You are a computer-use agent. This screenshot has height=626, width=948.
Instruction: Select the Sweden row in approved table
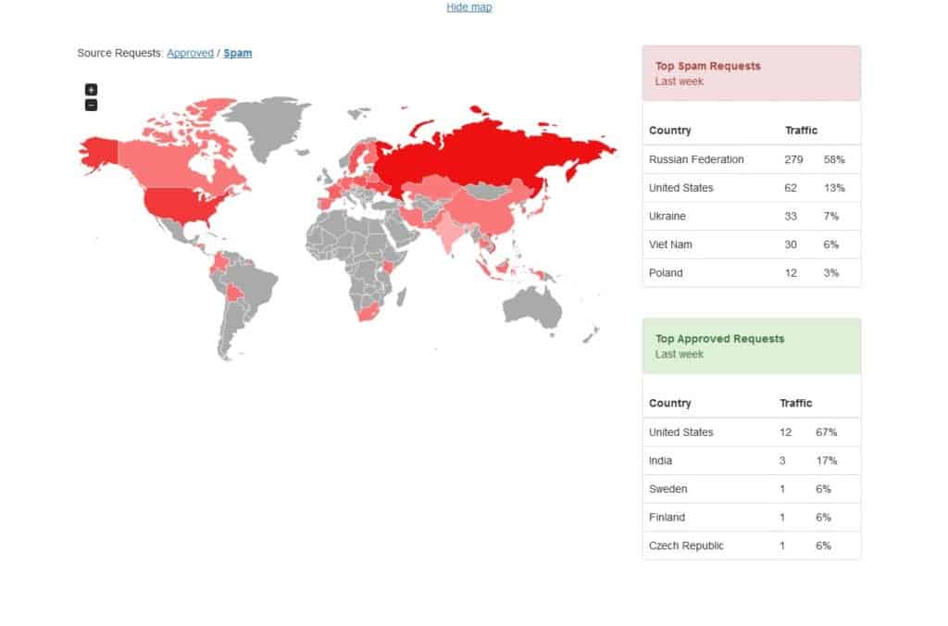pos(751,489)
